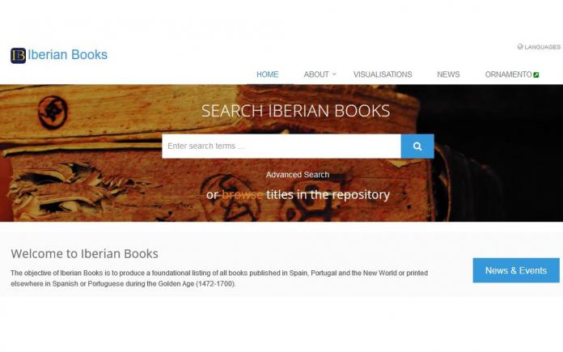
Task: Click the green external-link icon next to Ornamento
Action: coord(536,74)
